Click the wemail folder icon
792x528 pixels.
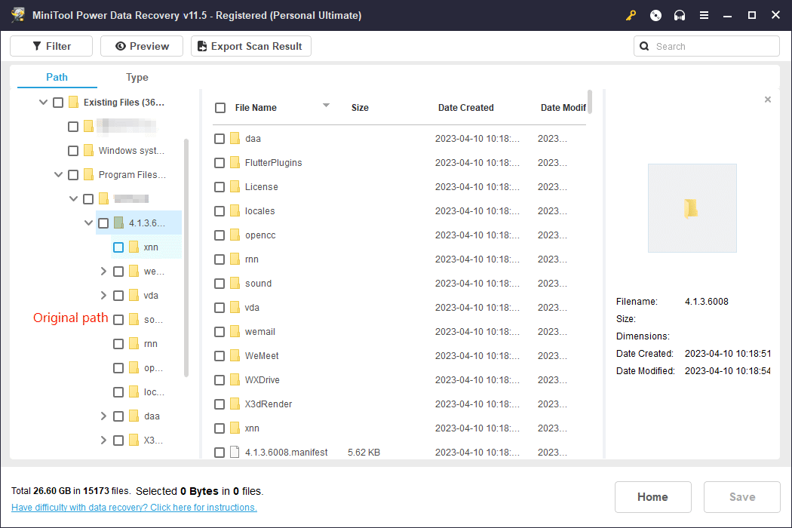pyautogui.click(x=235, y=331)
